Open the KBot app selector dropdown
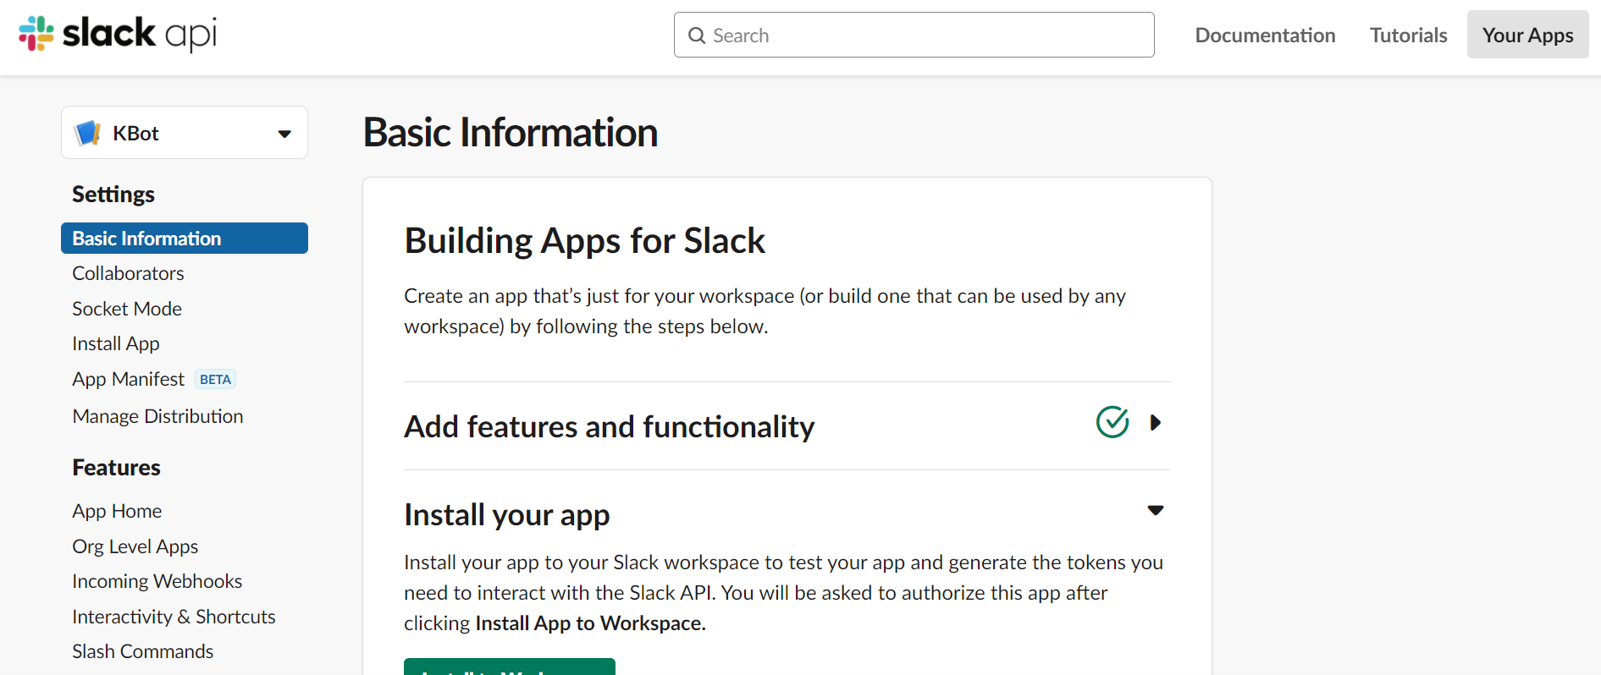The image size is (1601, 675). [185, 133]
